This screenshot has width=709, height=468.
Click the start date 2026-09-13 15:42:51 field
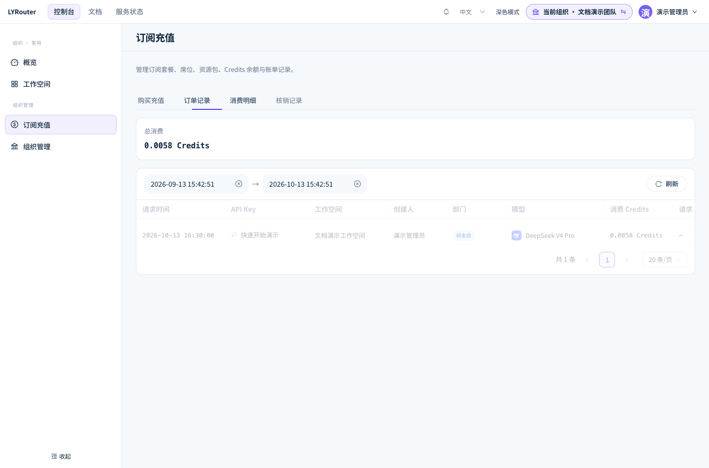coord(196,184)
